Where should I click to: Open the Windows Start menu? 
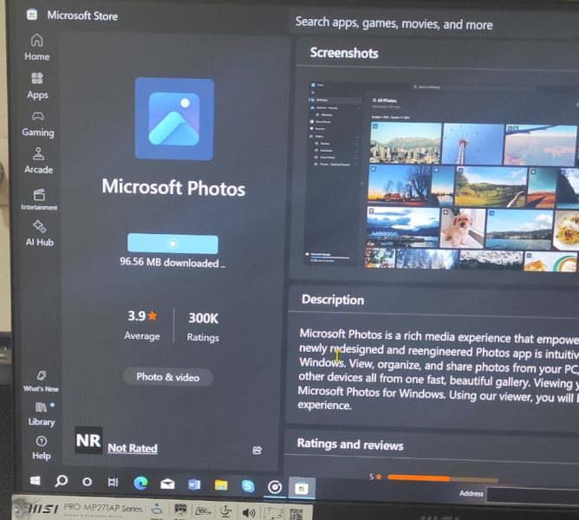tap(36, 480)
